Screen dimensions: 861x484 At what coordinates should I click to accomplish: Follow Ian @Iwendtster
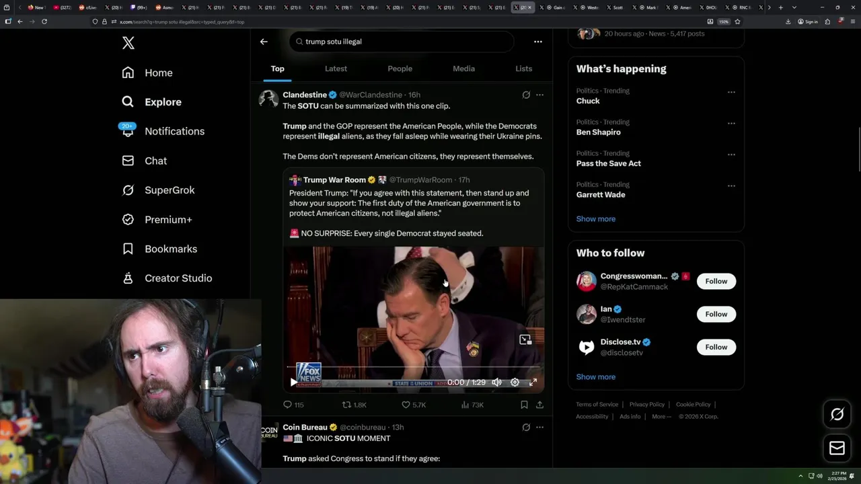tap(716, 314)
